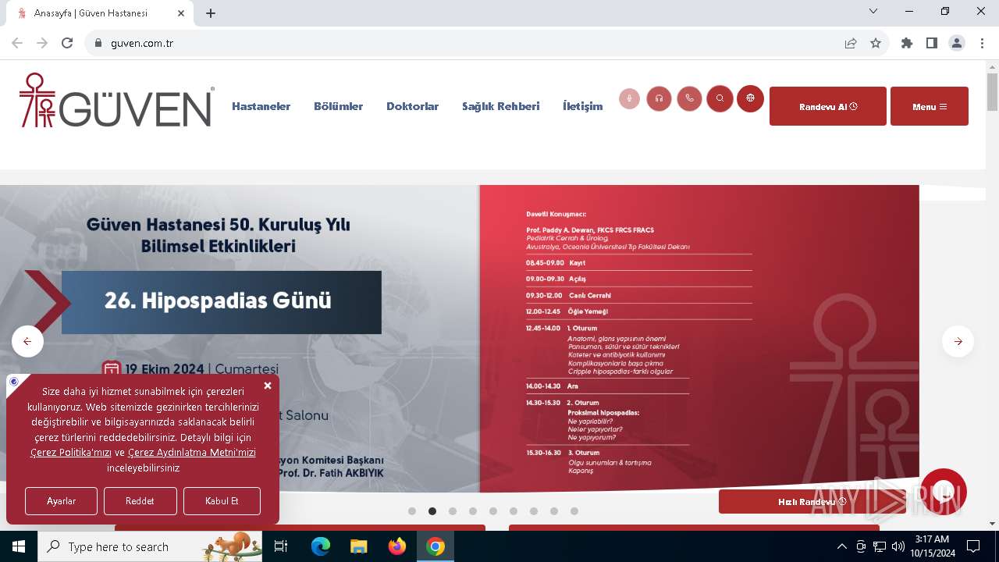Launch Microsoft Edge from taskbar
This screenshot has height=562, width=999.
point(321,546)
